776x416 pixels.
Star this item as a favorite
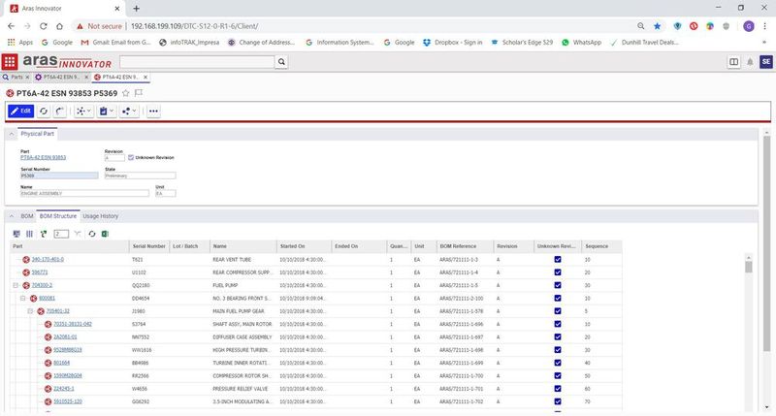click(x=125, y=93)
